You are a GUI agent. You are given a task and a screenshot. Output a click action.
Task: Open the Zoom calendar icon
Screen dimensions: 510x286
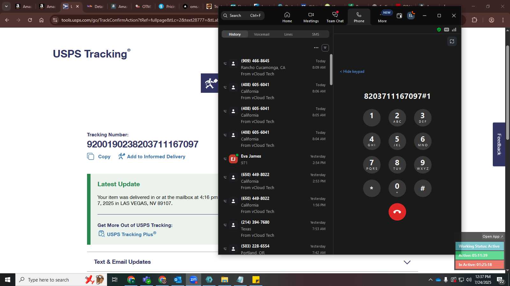tap(399, 16)
